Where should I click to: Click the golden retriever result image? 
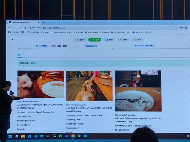click(x=85, y=86)
